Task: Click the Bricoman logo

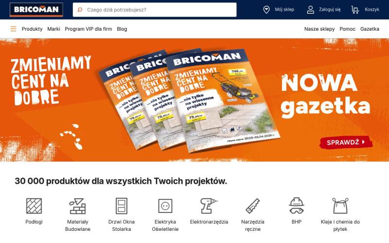Action: [x=36, y=10]
